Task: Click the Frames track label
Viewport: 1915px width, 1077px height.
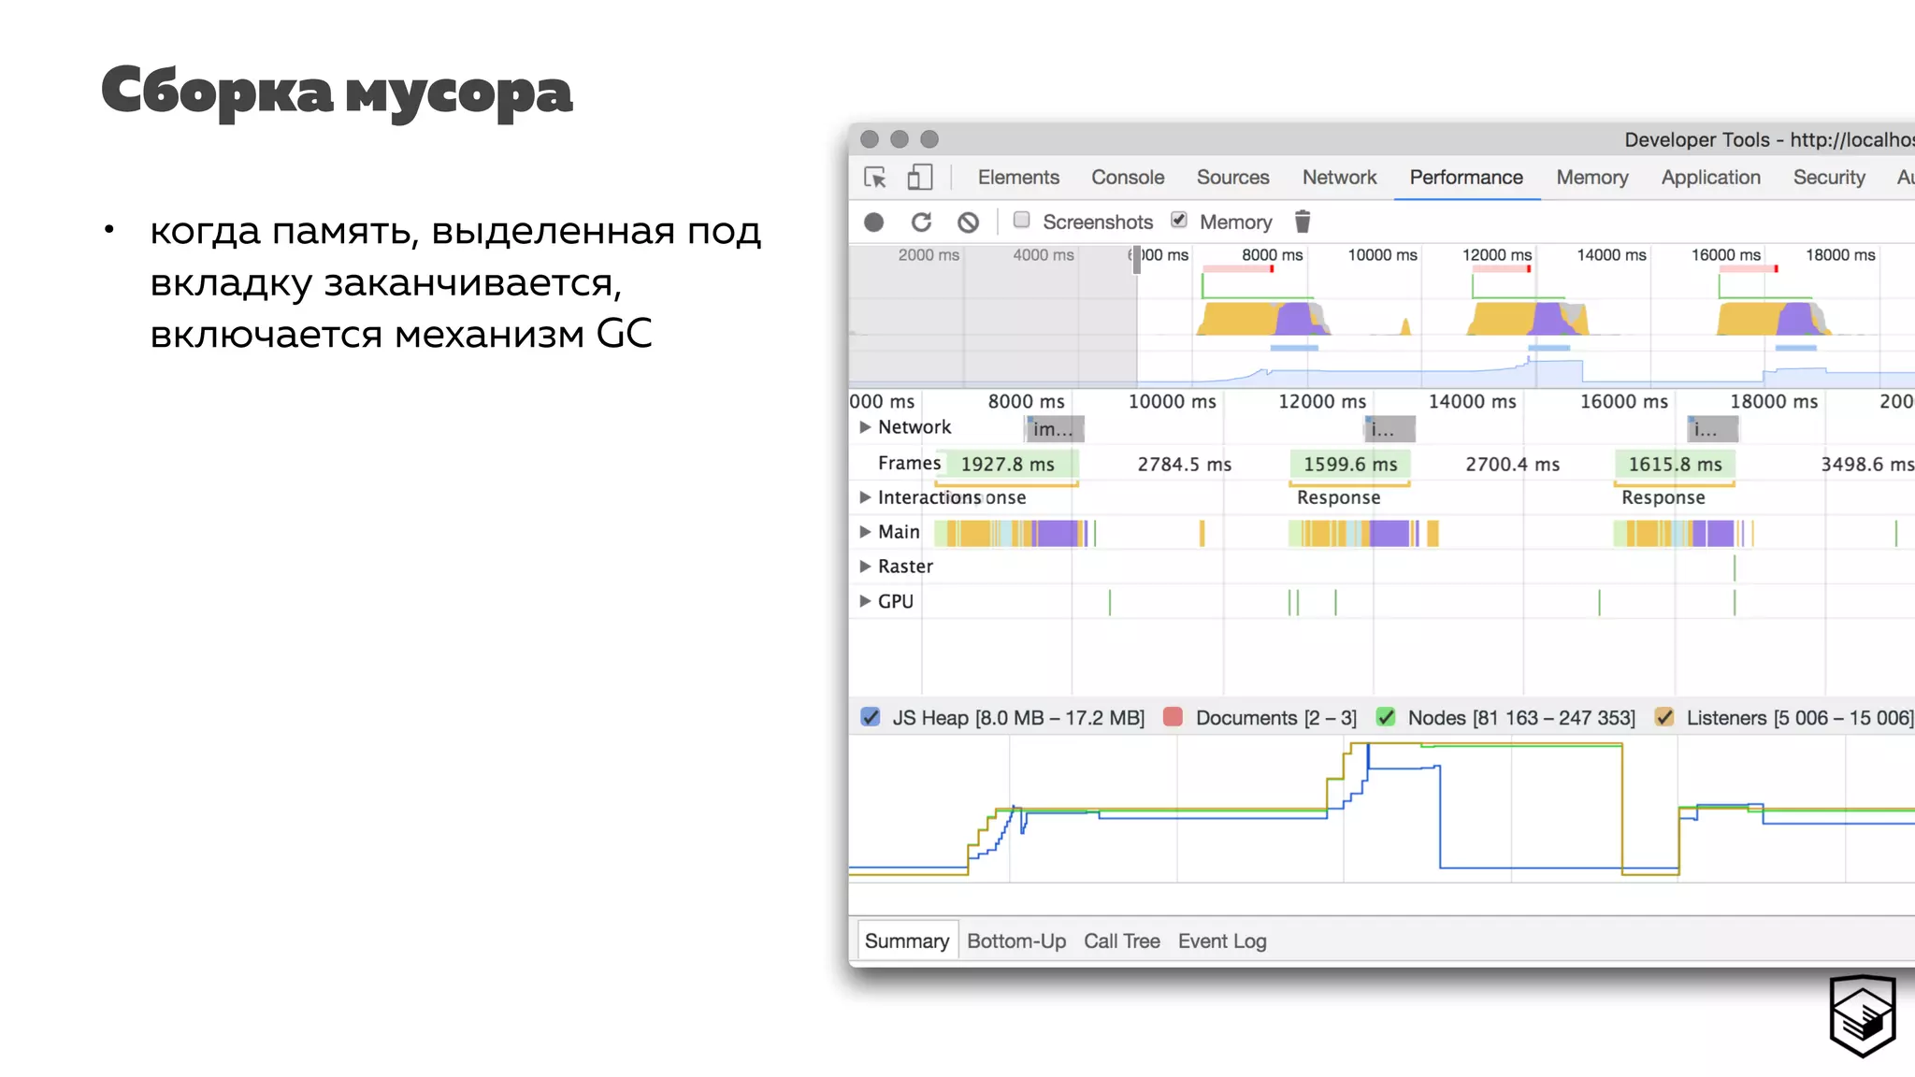Action: coord(909,464)
